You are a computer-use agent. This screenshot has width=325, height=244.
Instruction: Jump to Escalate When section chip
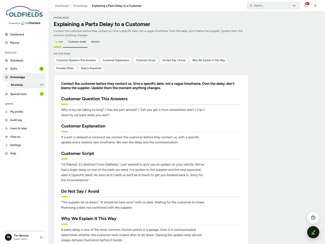(65, 68)
